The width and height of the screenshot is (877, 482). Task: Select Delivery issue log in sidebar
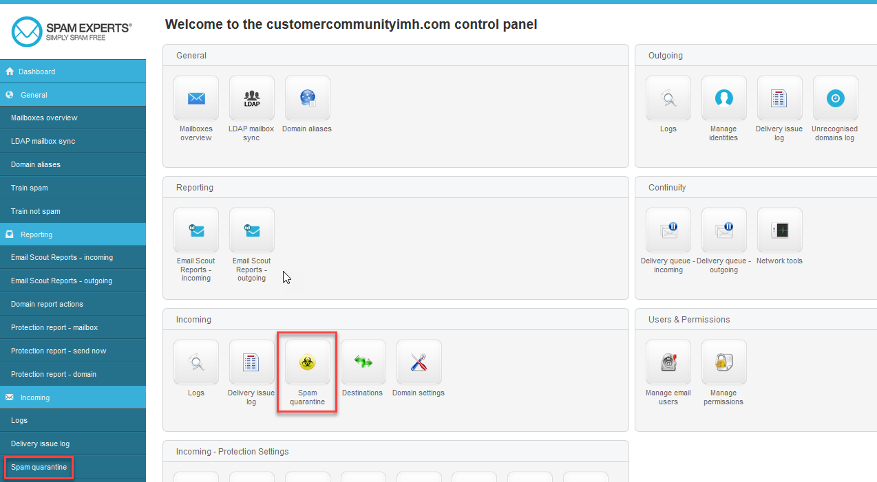click(x=73, y=443)
